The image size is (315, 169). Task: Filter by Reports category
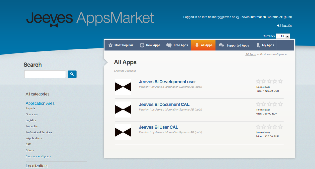point(30,108)
